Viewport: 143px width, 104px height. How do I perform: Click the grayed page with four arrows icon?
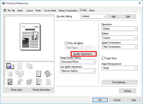(19, 66)
